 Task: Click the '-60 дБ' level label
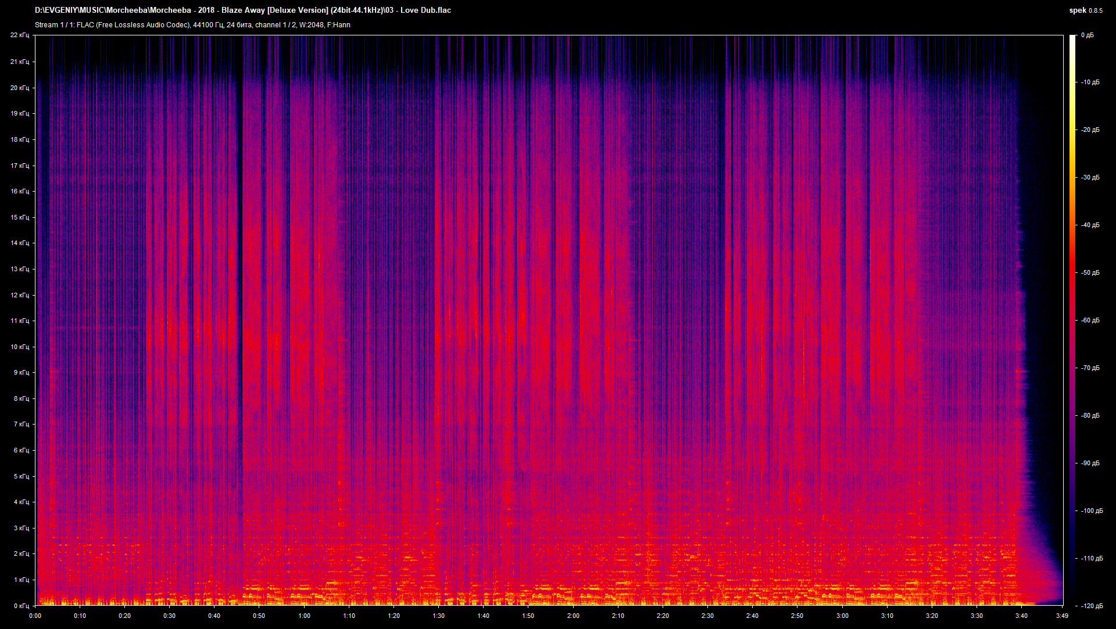tap(1090, 321)
